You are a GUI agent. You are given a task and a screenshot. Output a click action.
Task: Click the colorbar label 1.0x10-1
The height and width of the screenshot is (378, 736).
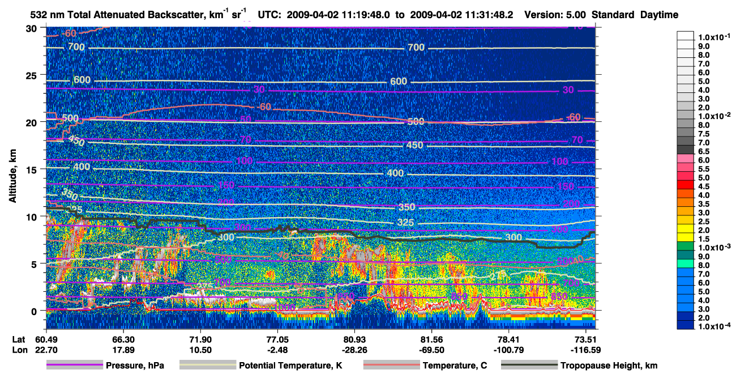click(714, 37)
